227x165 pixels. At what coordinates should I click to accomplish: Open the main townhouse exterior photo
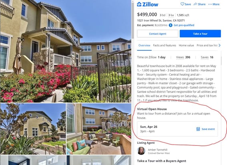(66, 51)
